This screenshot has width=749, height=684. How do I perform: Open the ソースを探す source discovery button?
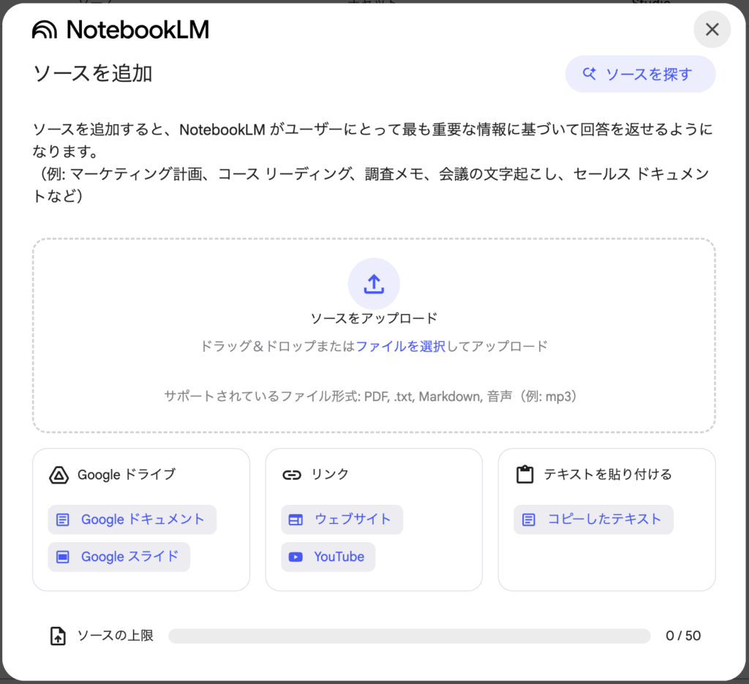(640, 74)
